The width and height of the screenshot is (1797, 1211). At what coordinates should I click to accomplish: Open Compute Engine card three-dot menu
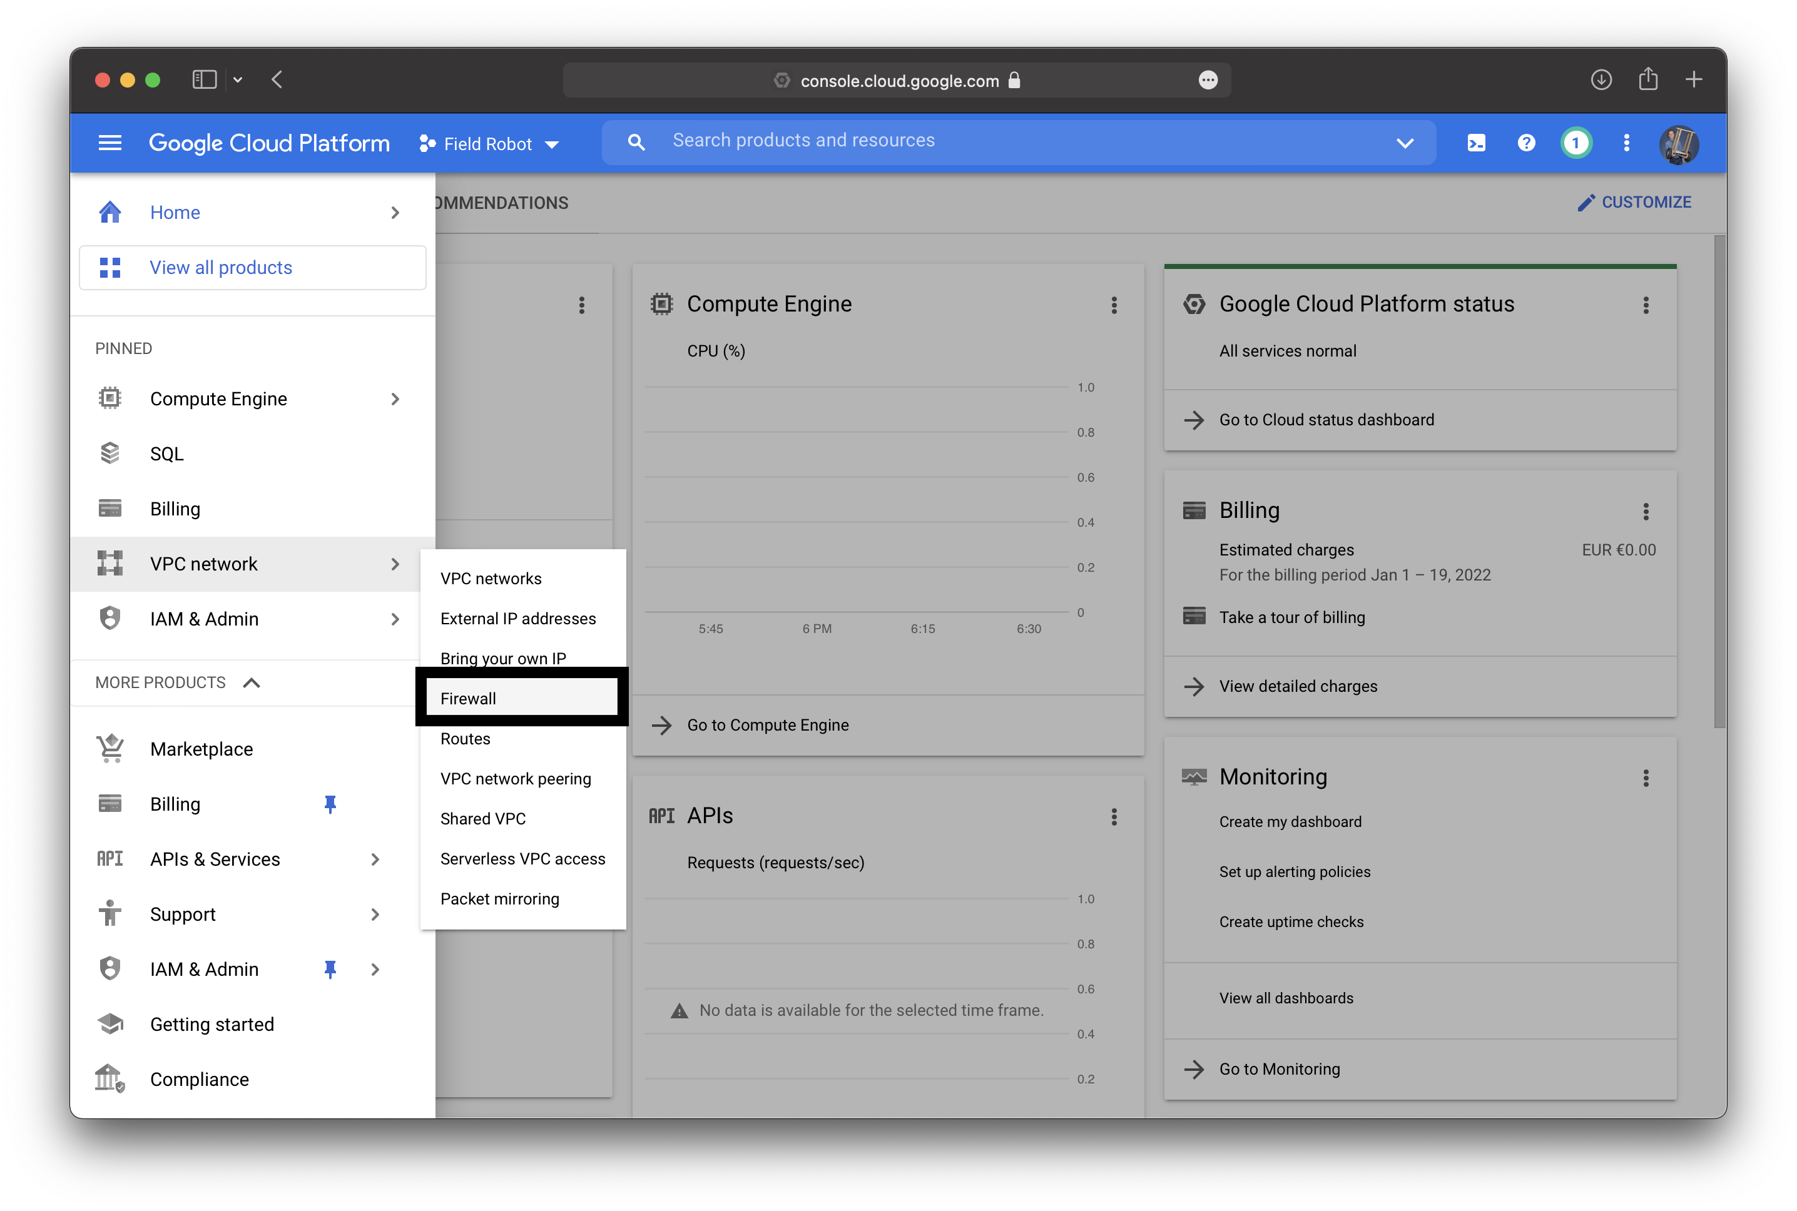tap(1114, 305)
